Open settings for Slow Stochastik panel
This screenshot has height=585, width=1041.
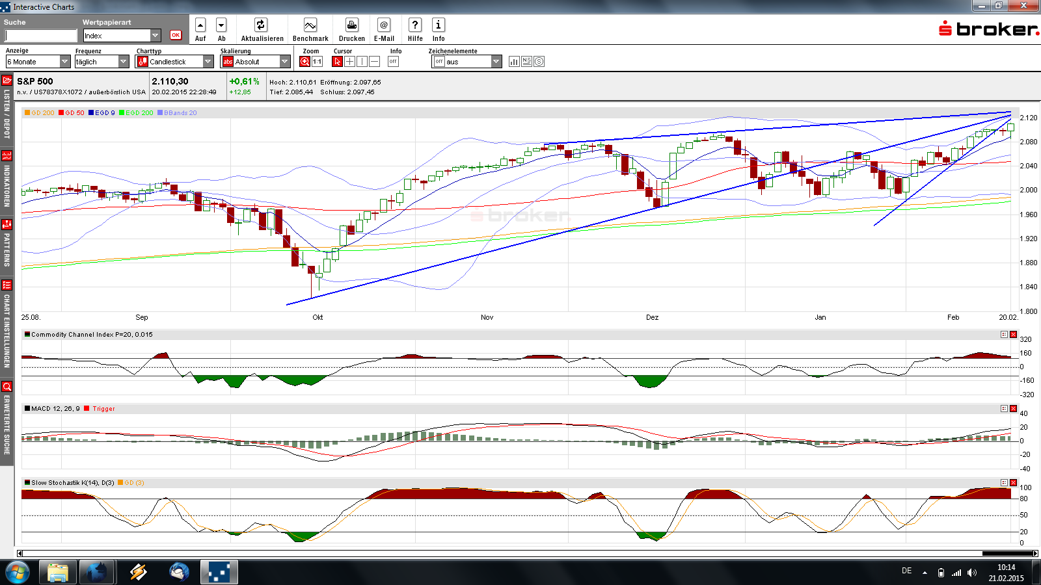pyautogui.click(x=1004, y=483)
